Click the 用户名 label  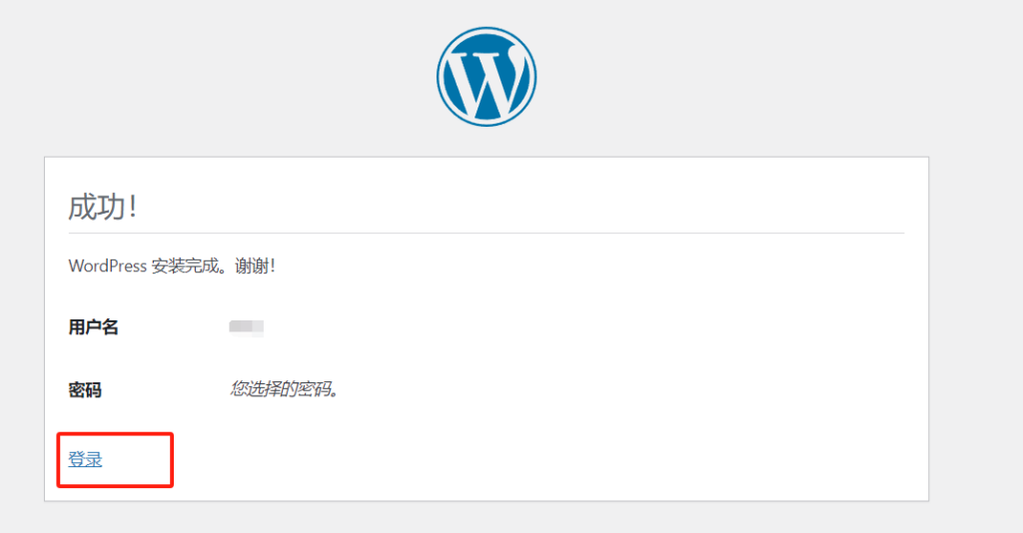coord(93,327)
